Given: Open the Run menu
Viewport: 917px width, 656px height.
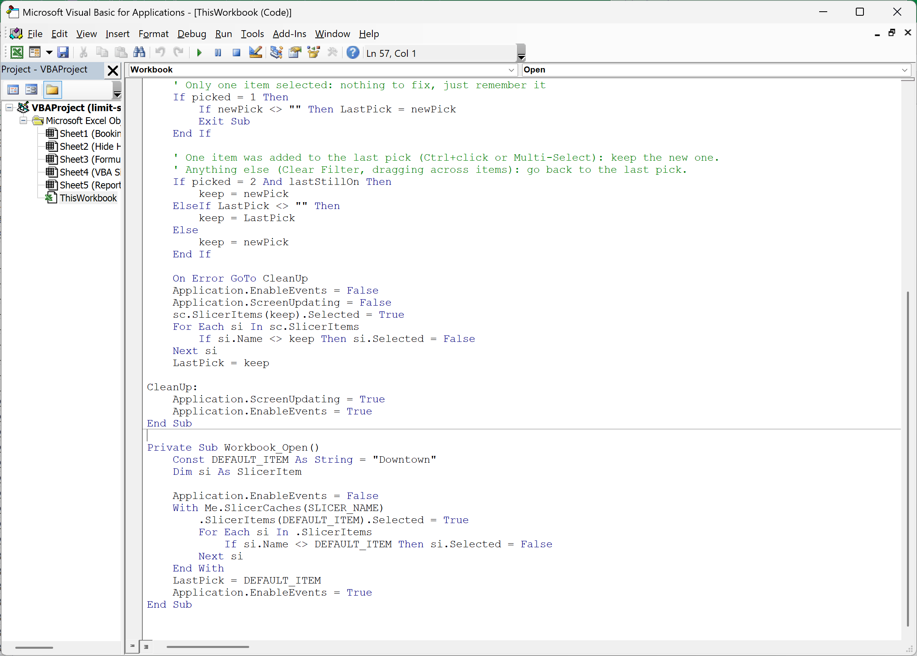Looking at the screenshot, I should pos(223,34).
